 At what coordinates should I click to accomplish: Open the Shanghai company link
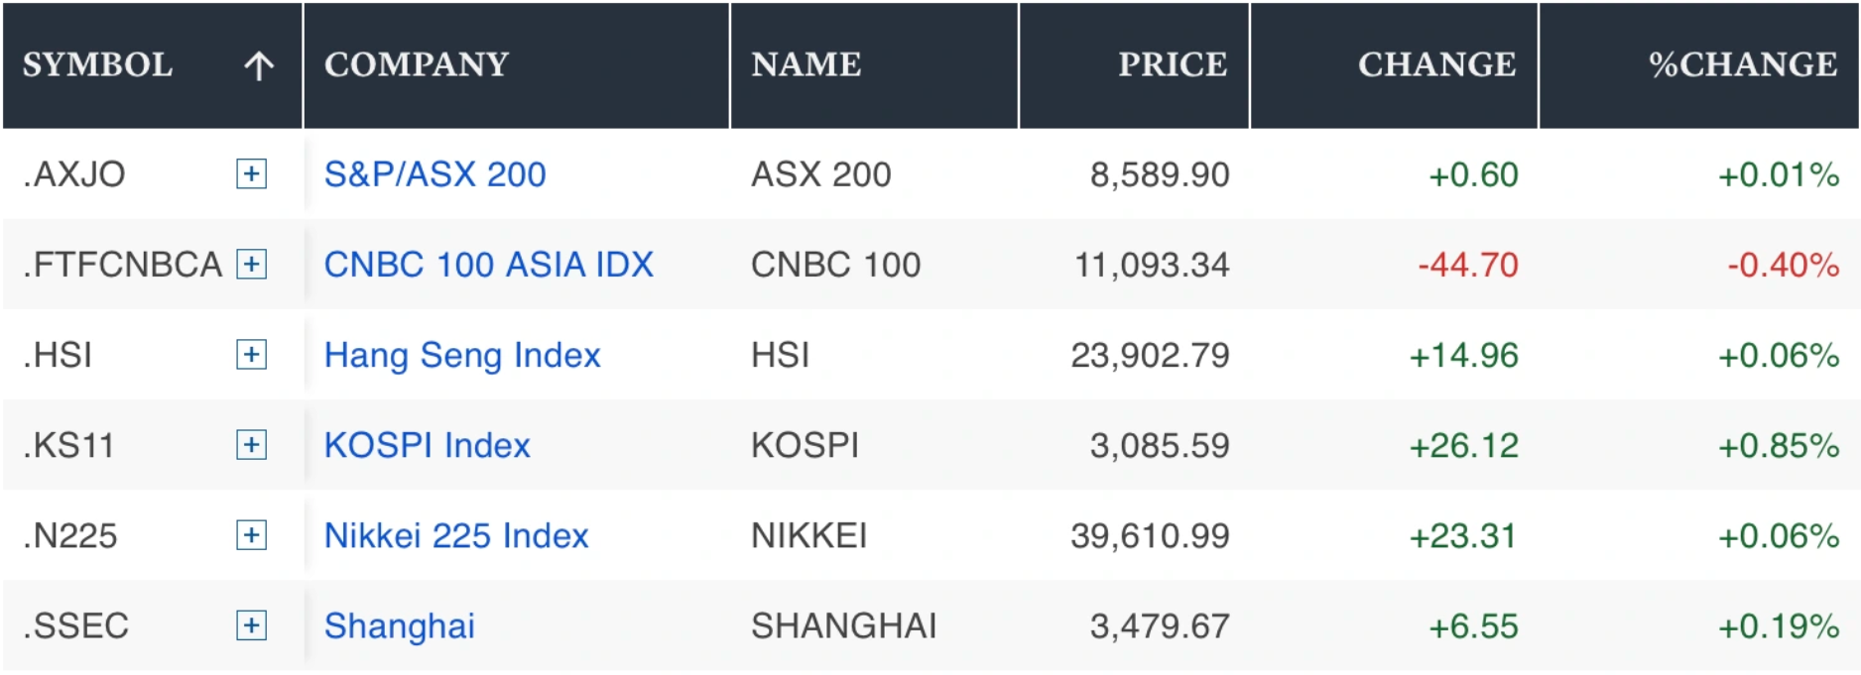tap(399, 625)
